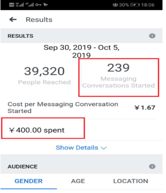Tap the eye comfort icon in status bar

(115, 5)
